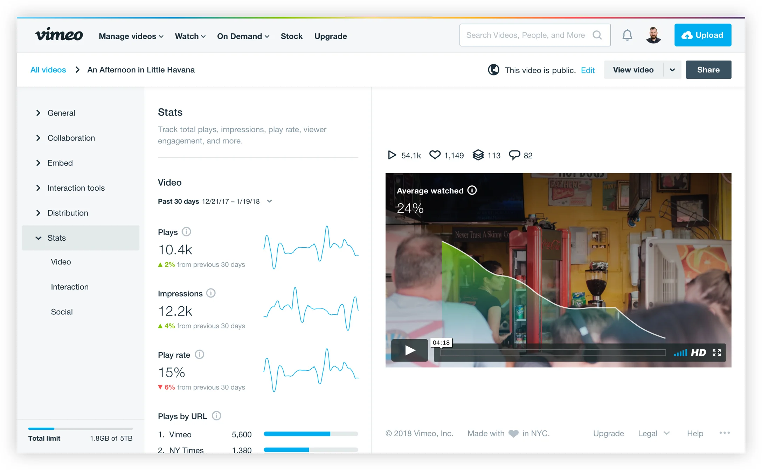
Task: Click the likes heart icon
Action: pyautogui.click(x=435, y=155)
